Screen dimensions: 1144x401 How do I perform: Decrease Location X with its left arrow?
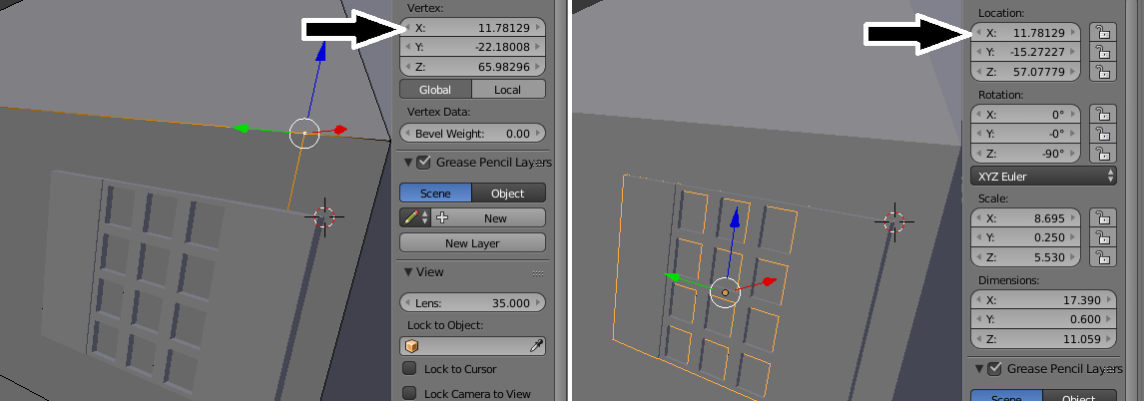click(978, 33)
